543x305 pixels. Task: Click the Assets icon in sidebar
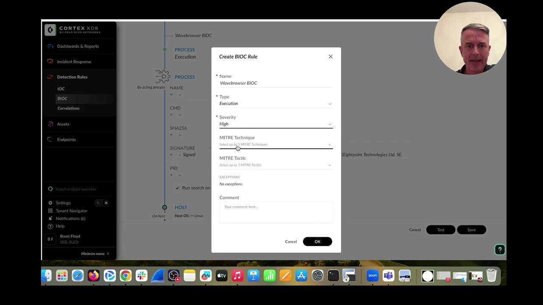[50, 124]
